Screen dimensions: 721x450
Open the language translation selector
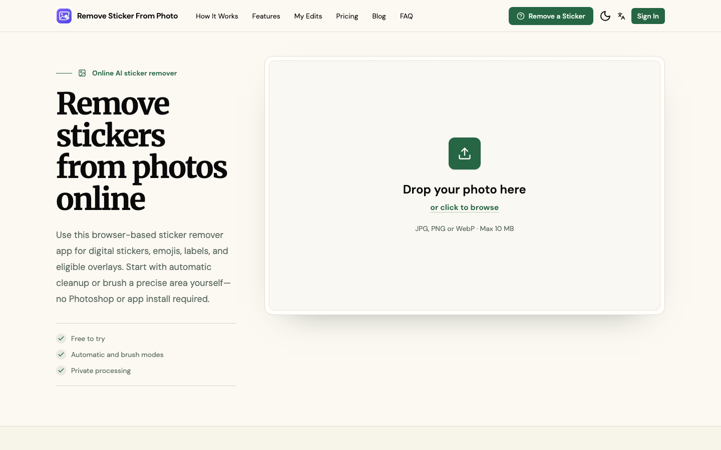pyautogui.click(x=621, y=16)
